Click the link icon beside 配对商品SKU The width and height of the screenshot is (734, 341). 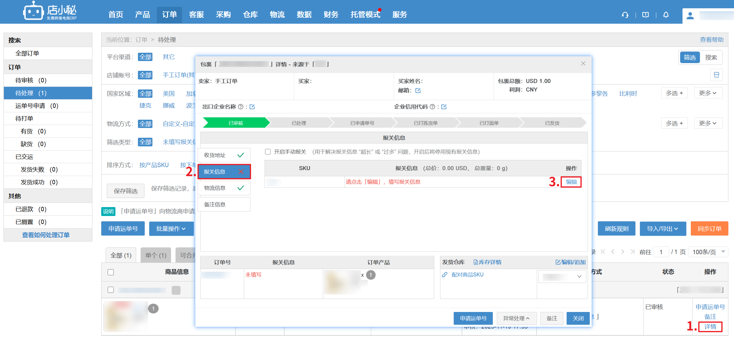(x=445, y=275)
